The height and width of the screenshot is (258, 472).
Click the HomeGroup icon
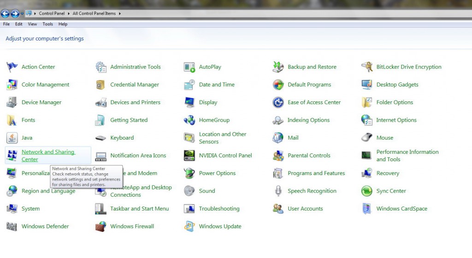189,120
